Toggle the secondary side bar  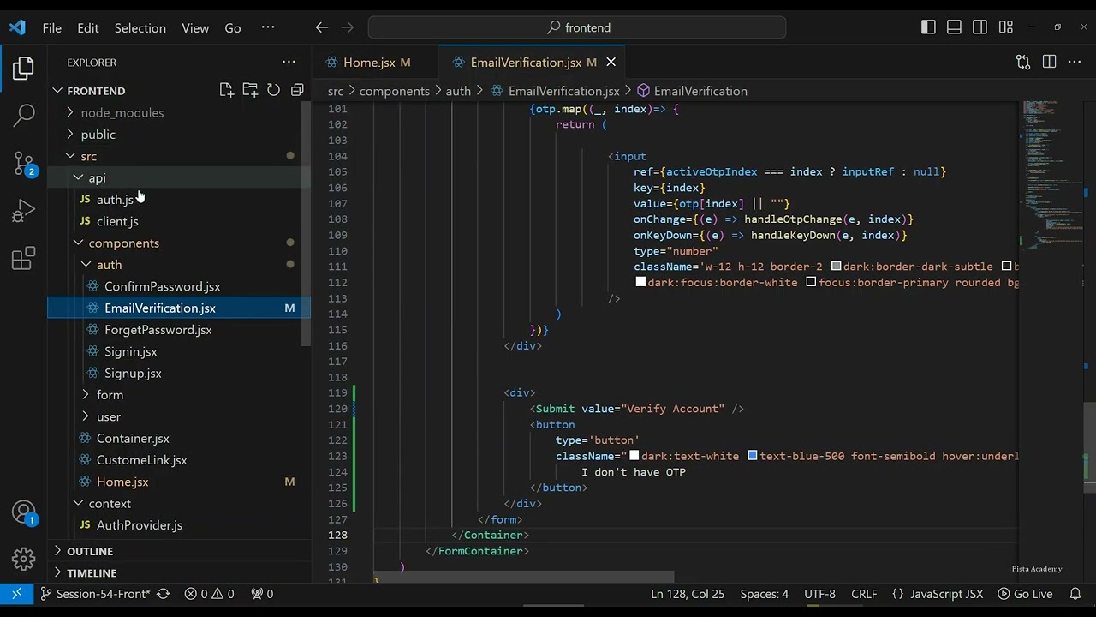click(x=980, y=27)
